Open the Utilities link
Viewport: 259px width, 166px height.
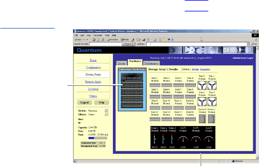(x=93, y=96)
